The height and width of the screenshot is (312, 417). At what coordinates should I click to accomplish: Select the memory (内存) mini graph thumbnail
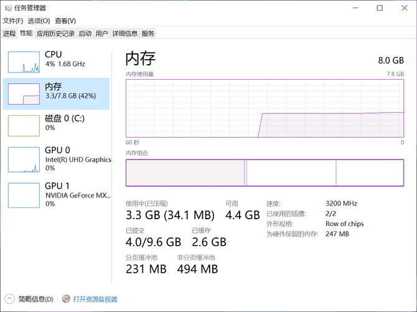point(24,93)
